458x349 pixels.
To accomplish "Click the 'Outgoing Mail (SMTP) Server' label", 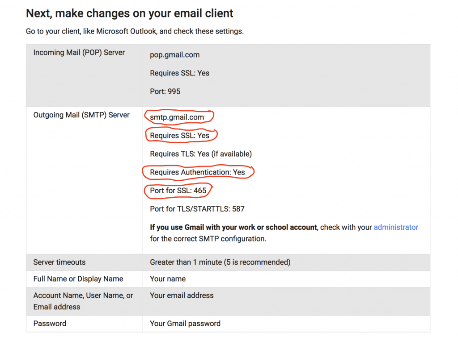I will [x=81, y=115].
